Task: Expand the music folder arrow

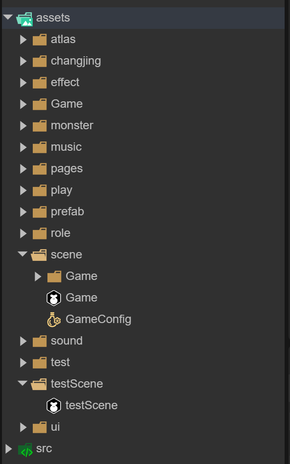Action: 23,147
